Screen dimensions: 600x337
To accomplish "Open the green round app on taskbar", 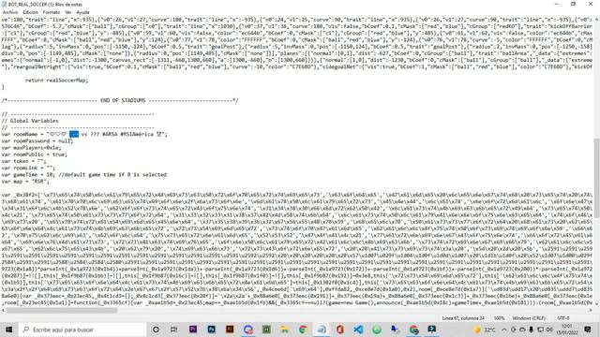I will (x=377, y=330).
